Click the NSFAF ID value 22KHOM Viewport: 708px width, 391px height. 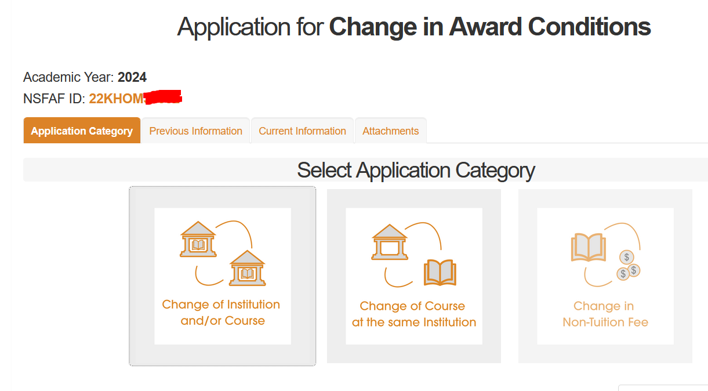coord(116,99)
